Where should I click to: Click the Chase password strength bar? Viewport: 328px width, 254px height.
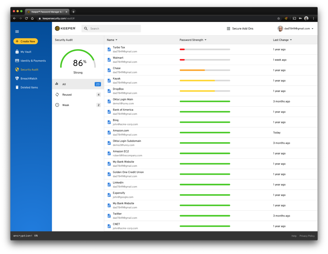(205, 70)
